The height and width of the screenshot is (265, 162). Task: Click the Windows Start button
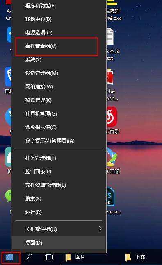(9, 257)
